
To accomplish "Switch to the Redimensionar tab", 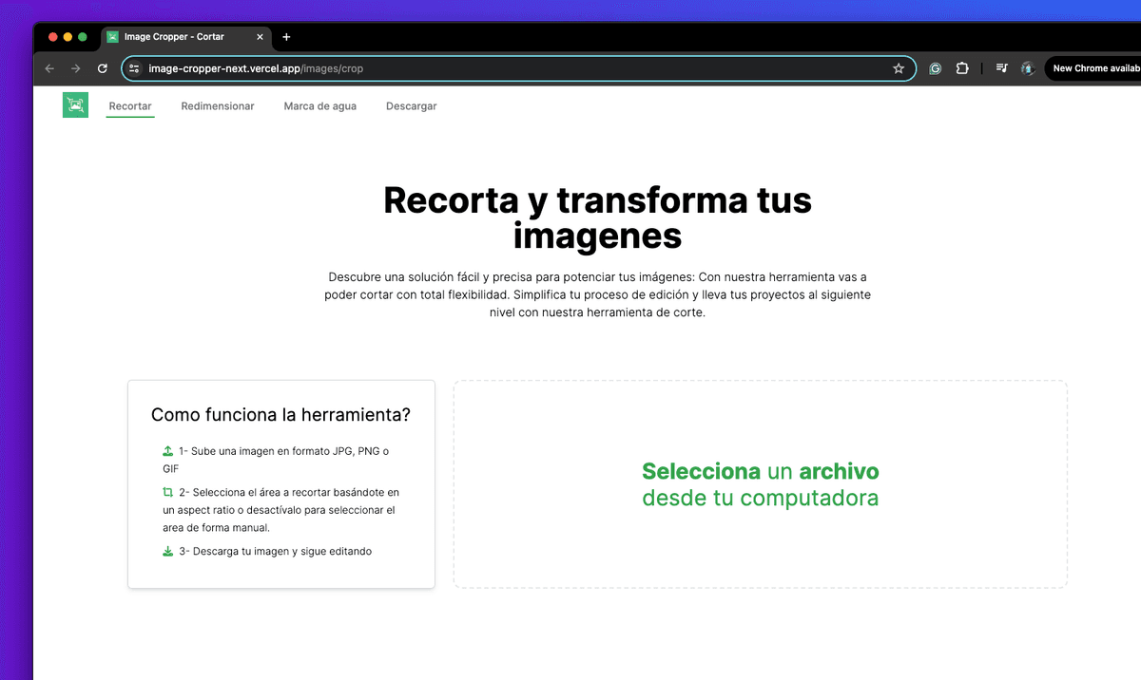I will coord(218,106).
